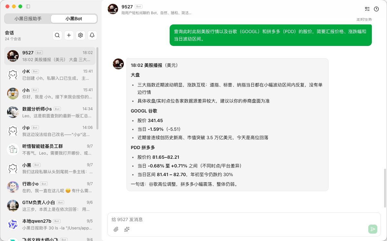Switch to 小黑Bot tab
The height and width of the screenshot is (241, 387).
[74, 19]
